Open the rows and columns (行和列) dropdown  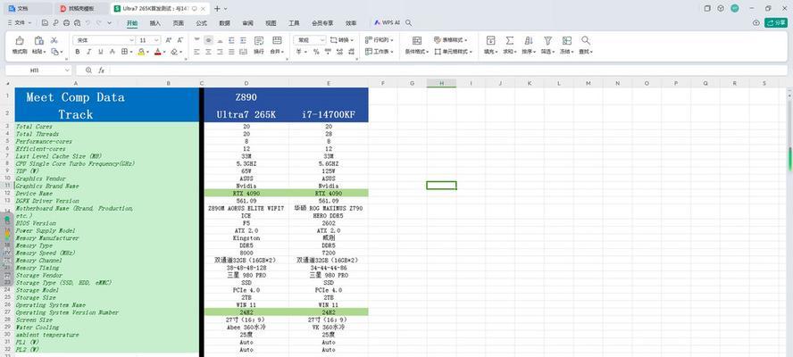point(380,40)
